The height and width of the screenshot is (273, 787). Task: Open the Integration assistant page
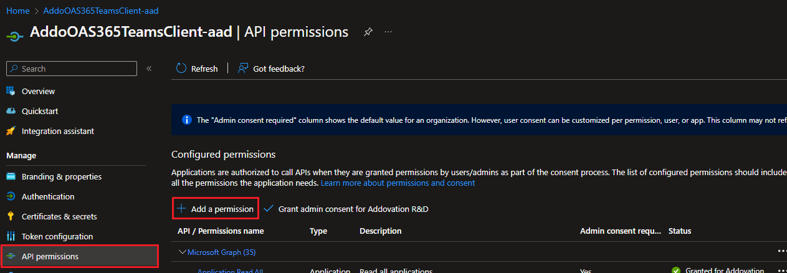pyautogui.click(x=58, y=132)
